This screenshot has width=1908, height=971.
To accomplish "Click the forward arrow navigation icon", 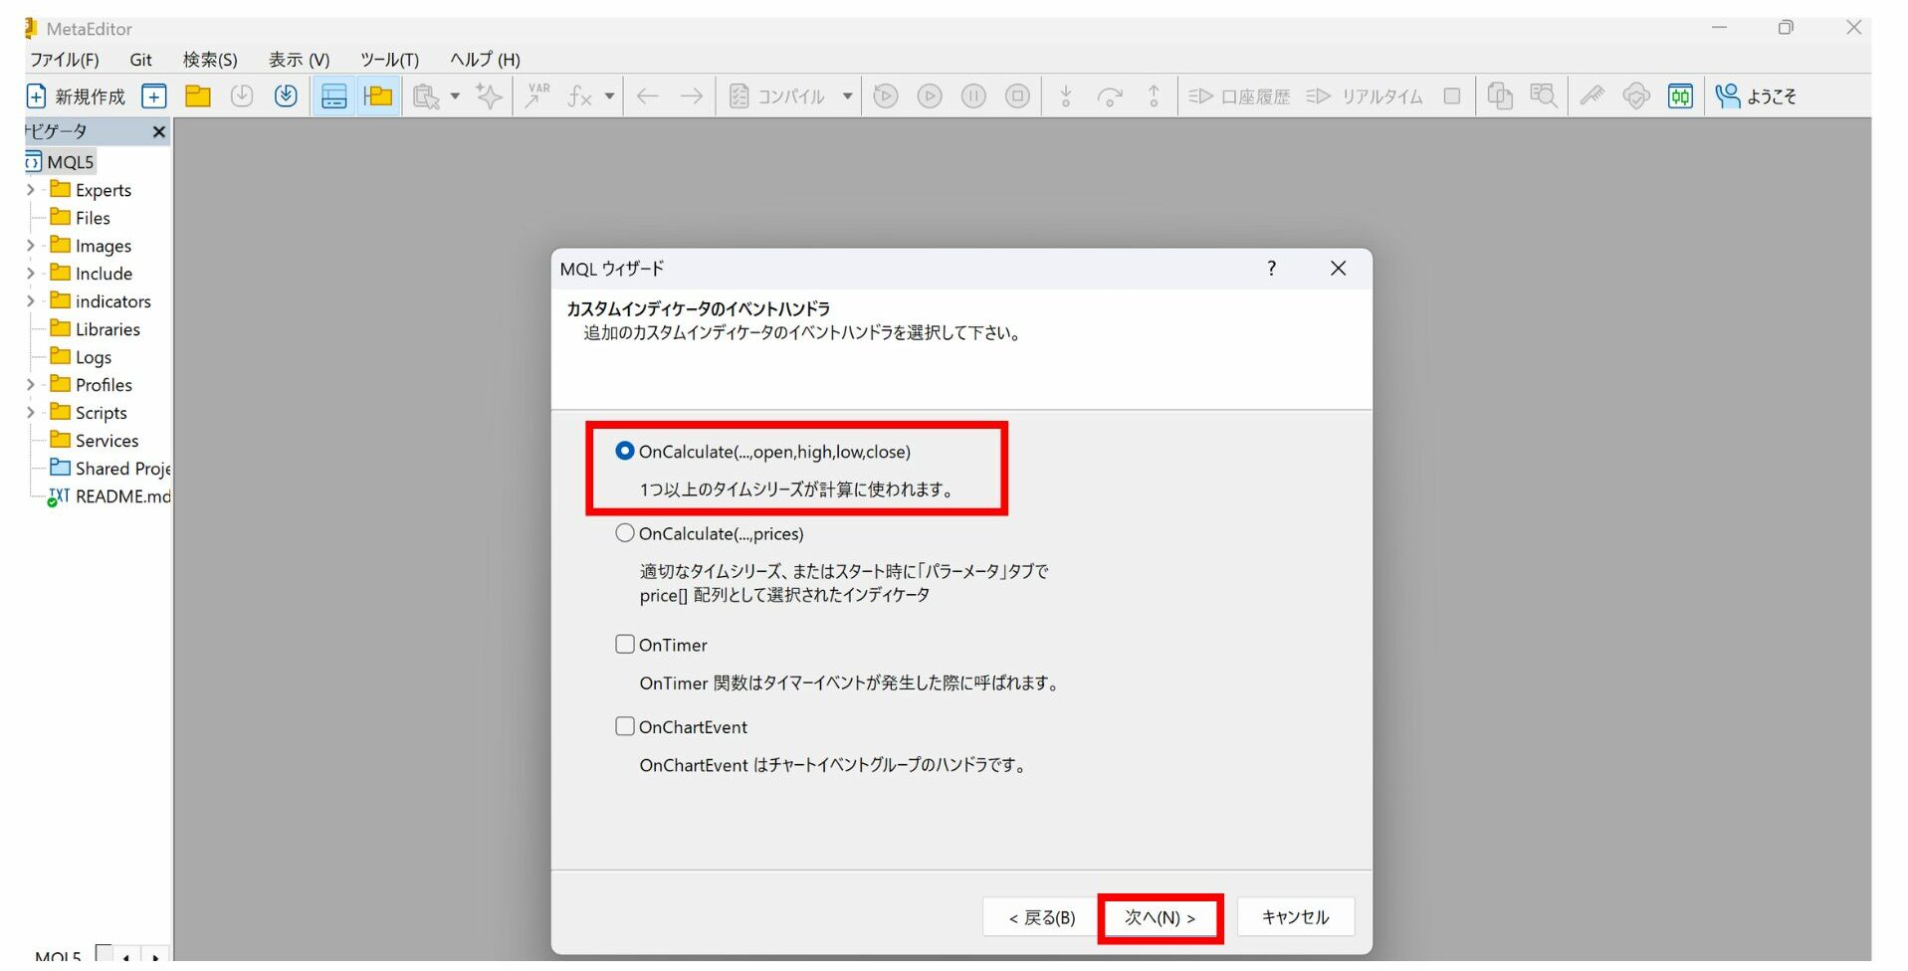I will 691,97.
